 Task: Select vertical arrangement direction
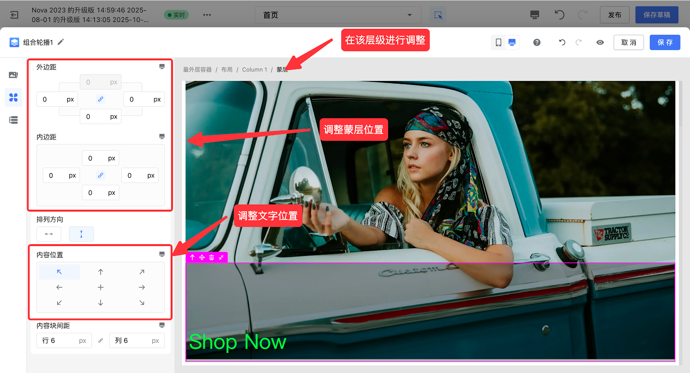click(x=81, y=234)
